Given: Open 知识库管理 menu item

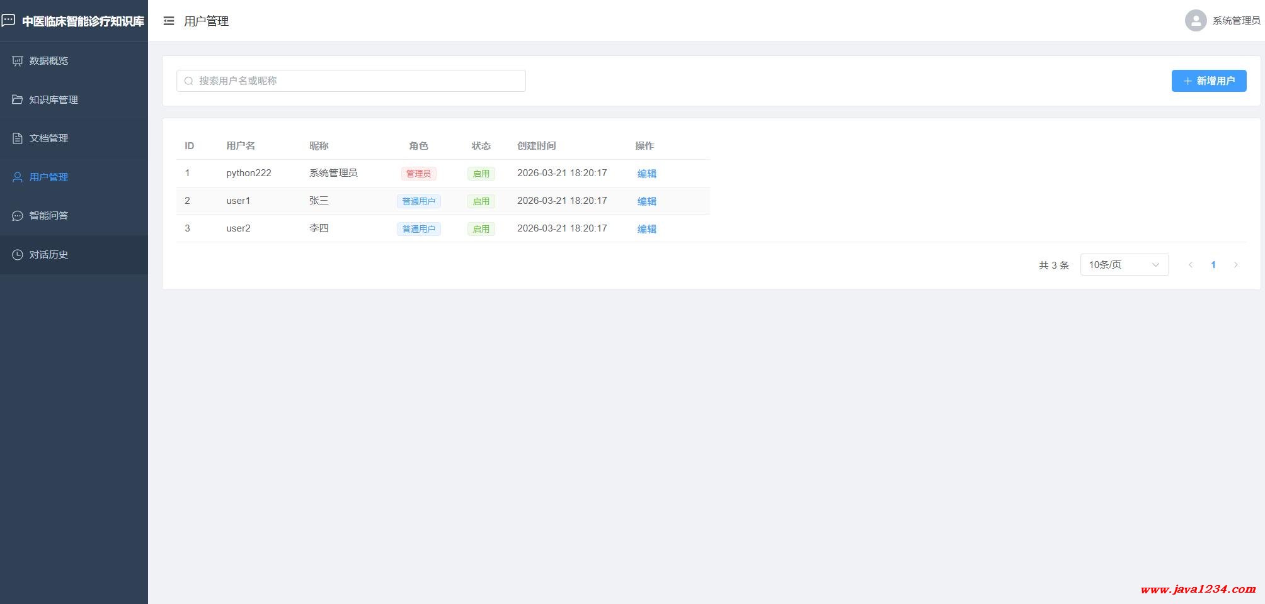Looking at the screenshot, I should (x=54, y=99).
